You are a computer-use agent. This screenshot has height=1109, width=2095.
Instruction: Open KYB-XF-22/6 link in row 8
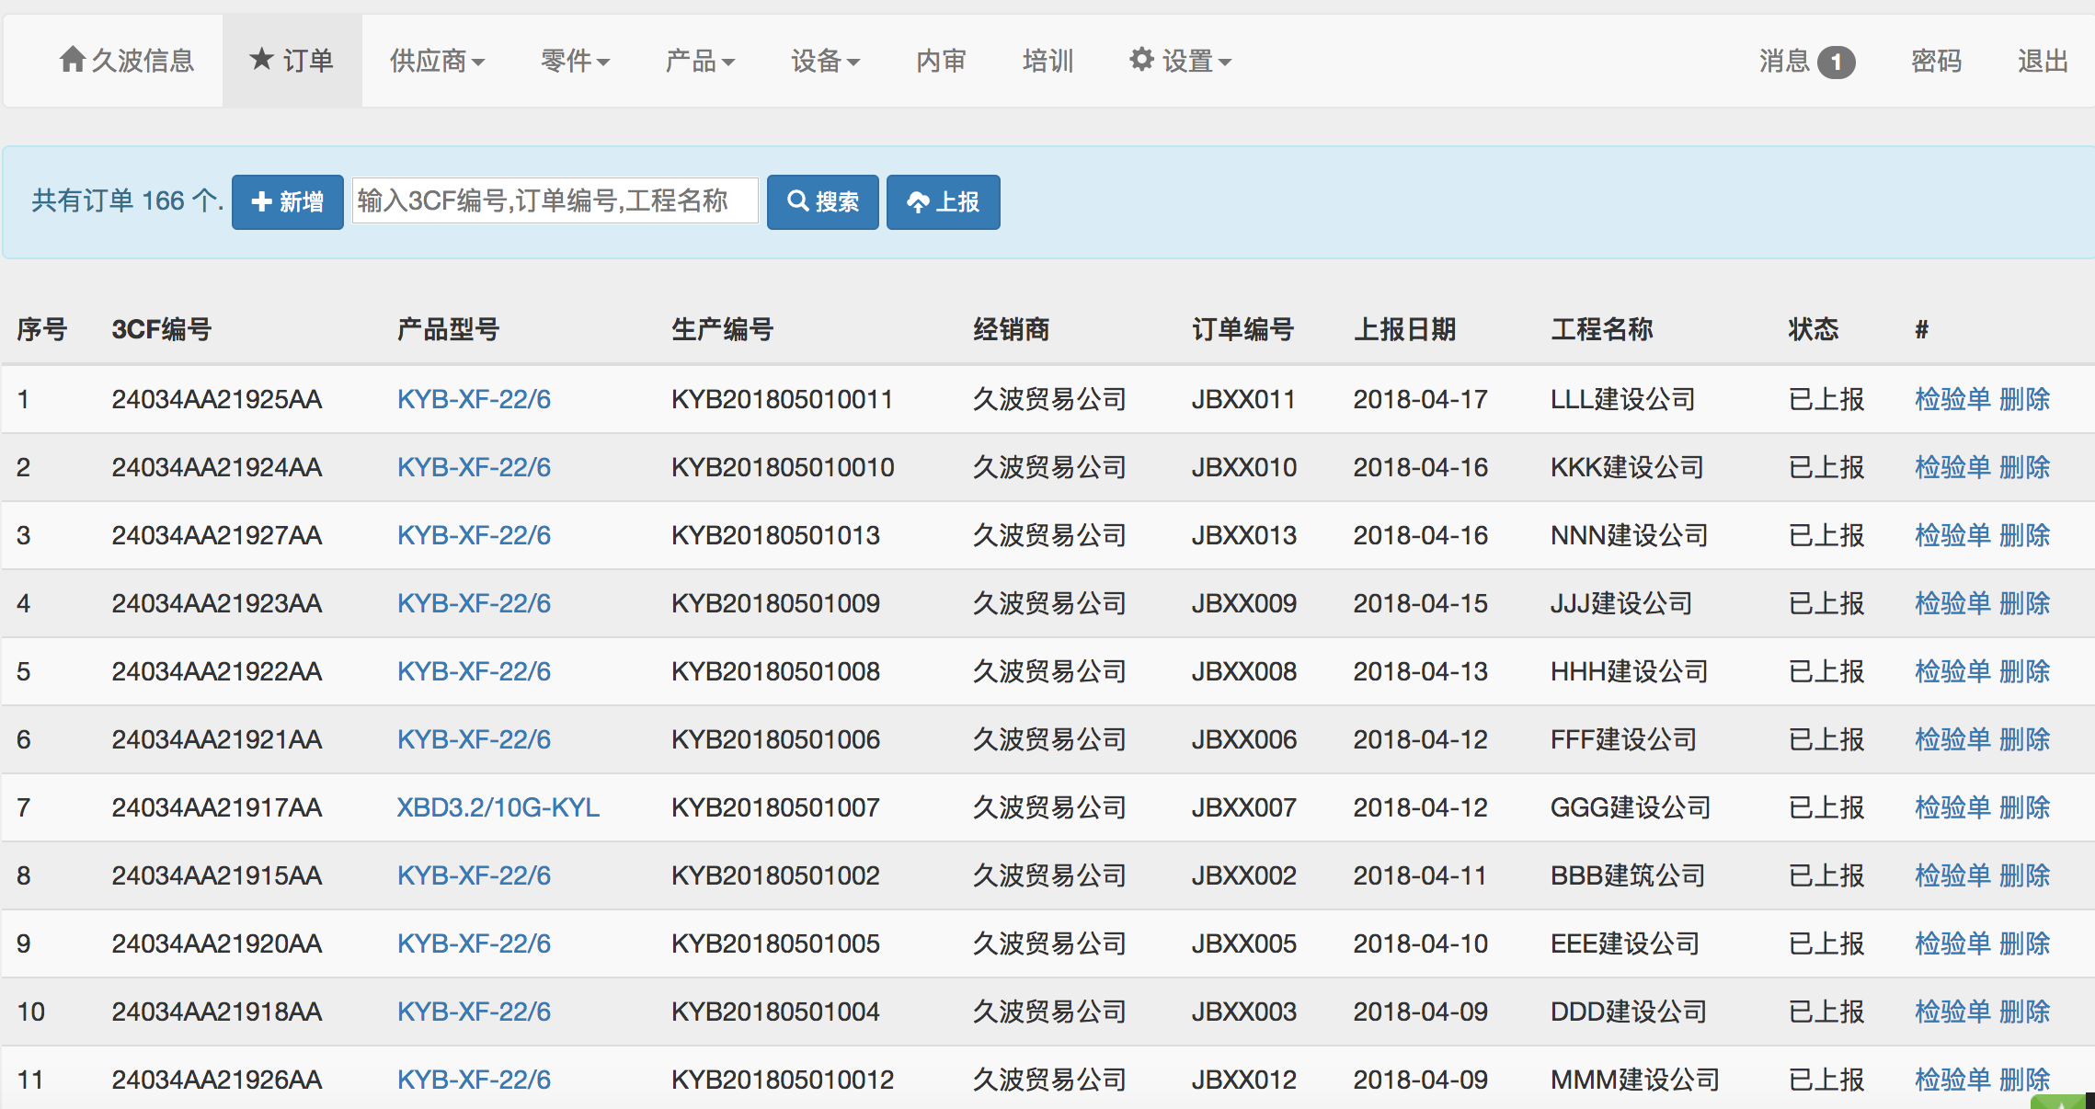474,875
